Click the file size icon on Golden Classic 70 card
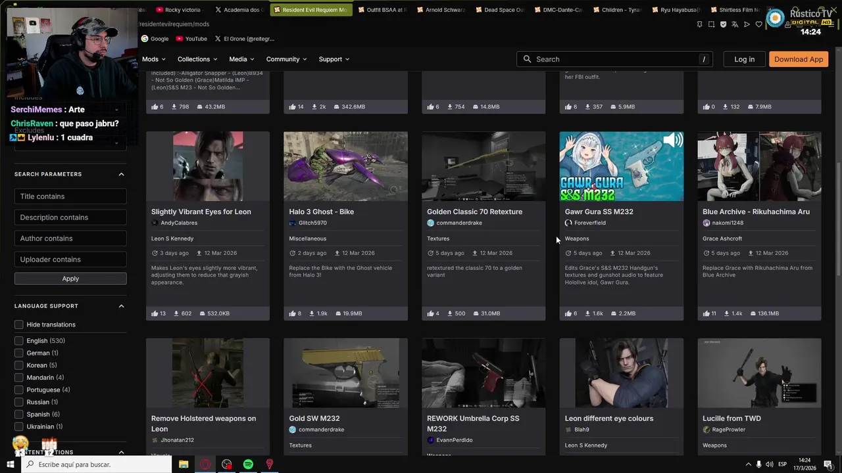 click(x=475, y=313)
